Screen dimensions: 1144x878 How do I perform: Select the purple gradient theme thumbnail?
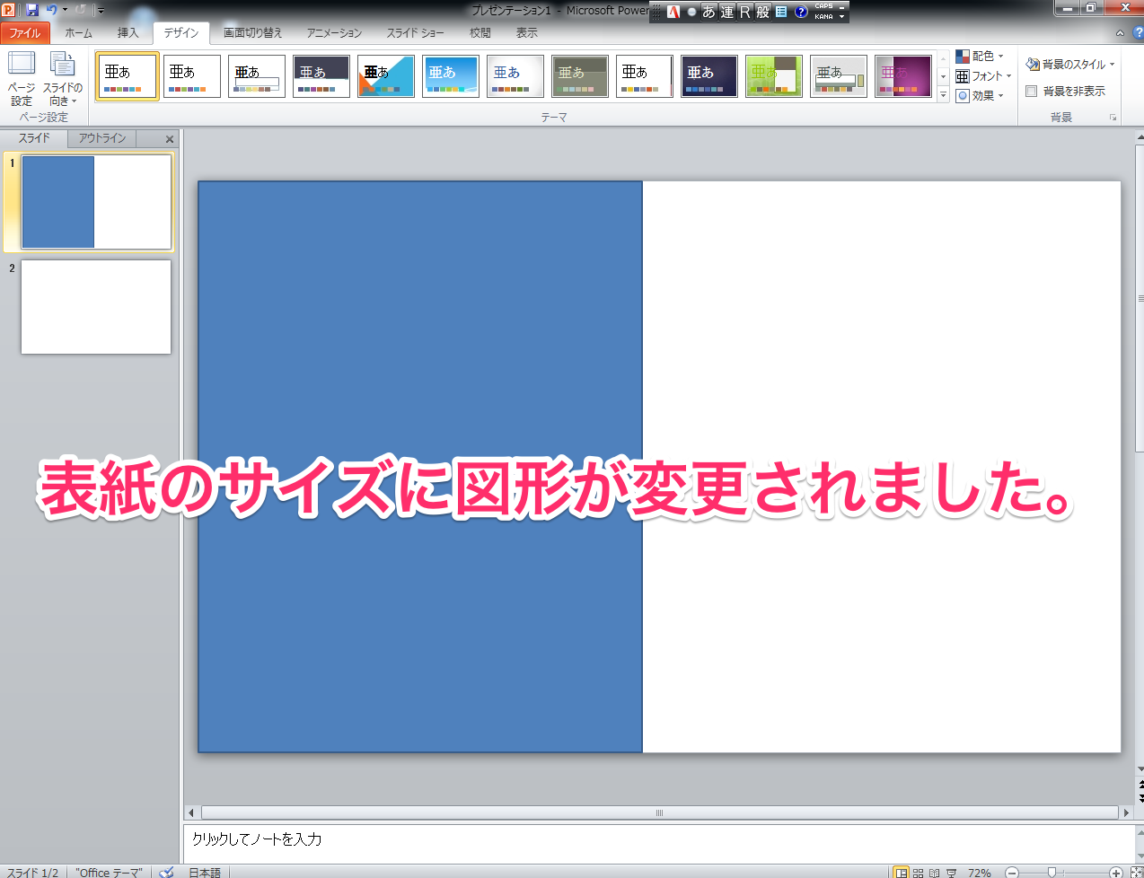pyautogui.click(x=902, y=75)
